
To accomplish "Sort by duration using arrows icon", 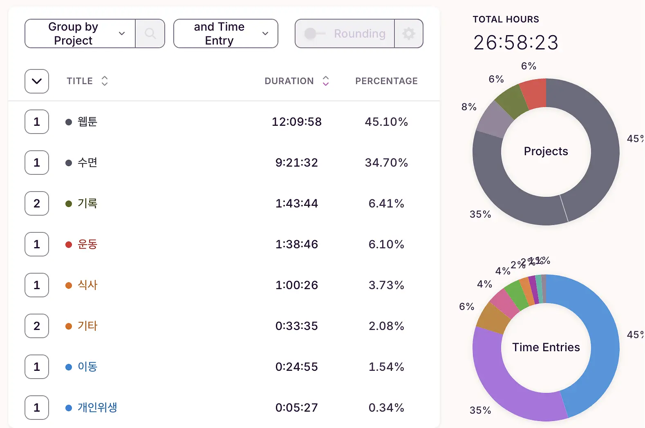I will (326, 81).
